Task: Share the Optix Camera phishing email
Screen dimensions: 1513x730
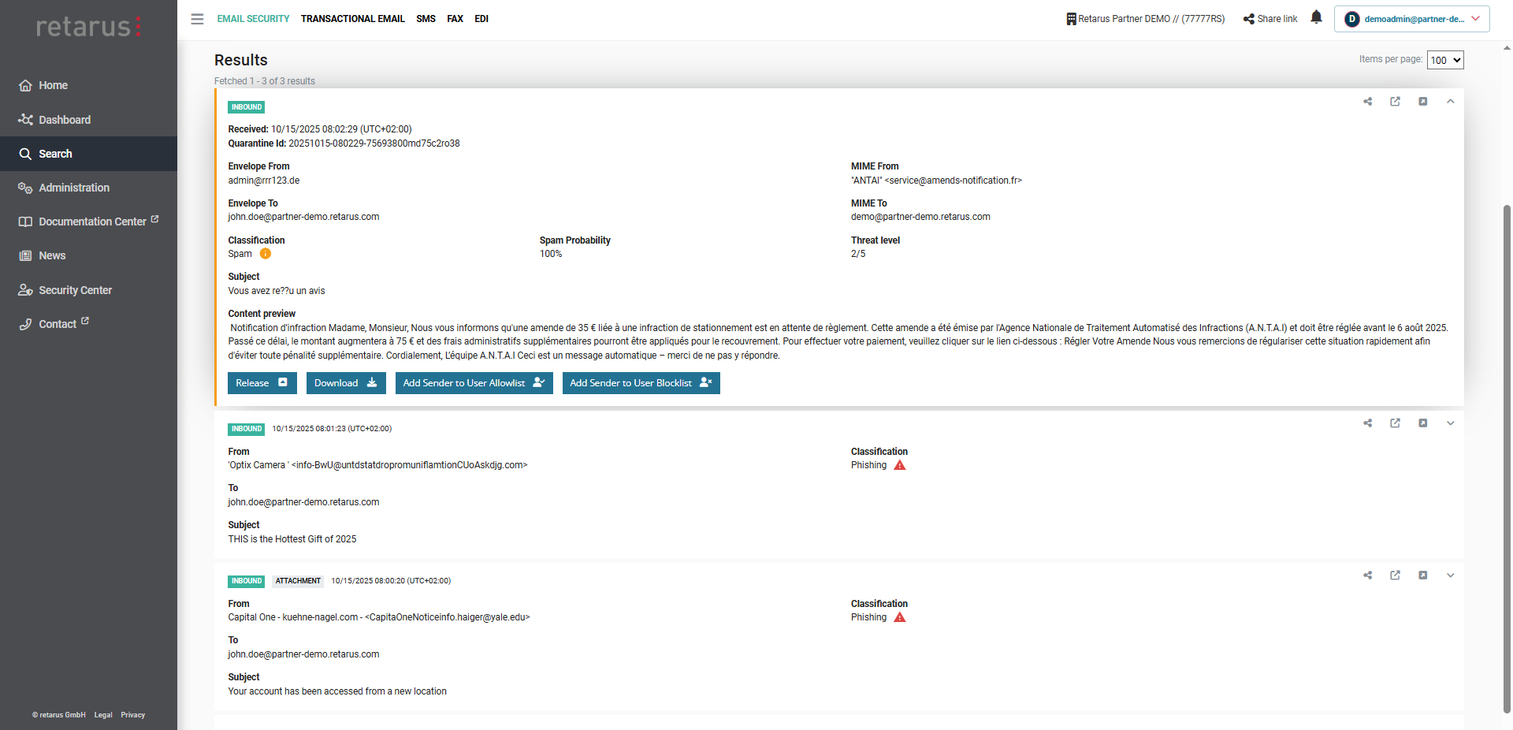Action: [x=1367, y=423]
